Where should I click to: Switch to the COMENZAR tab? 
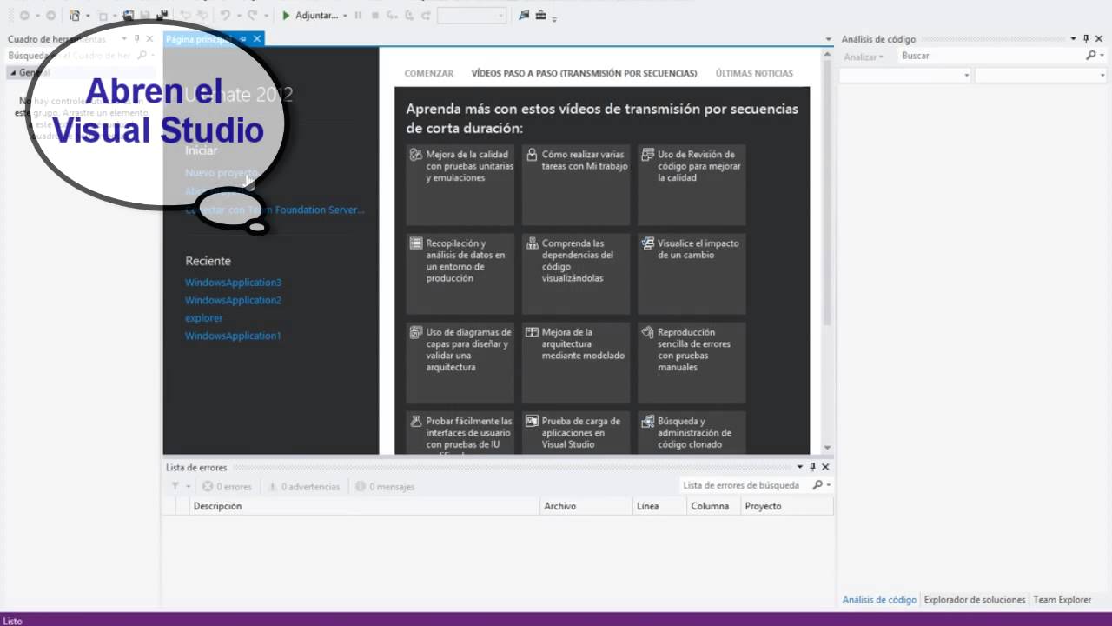pyautogui.click(x=429, y=74)
